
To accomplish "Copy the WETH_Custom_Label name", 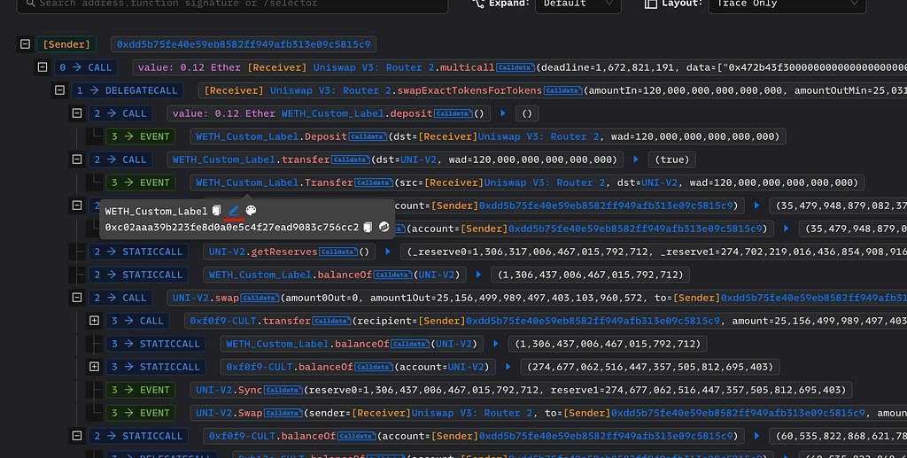I will click(217, 211).
